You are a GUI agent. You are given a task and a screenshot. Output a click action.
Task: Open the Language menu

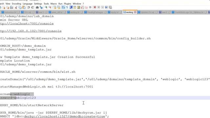[28, 4]
